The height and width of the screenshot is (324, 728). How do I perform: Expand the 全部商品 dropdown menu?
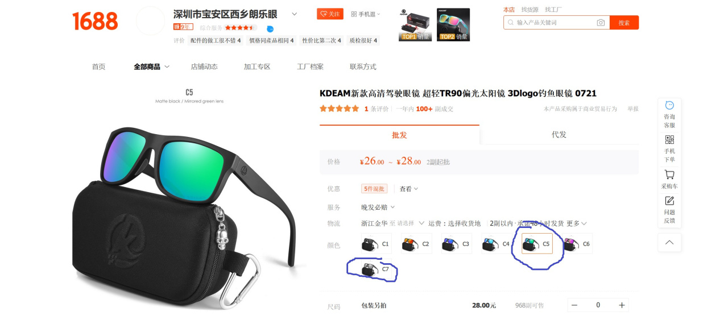coord(151,67)
